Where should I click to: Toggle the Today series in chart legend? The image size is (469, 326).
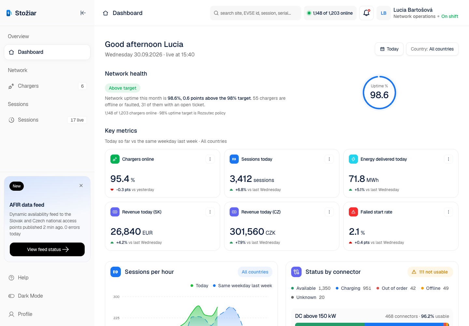pyautogui.click(x=199, y=286)
